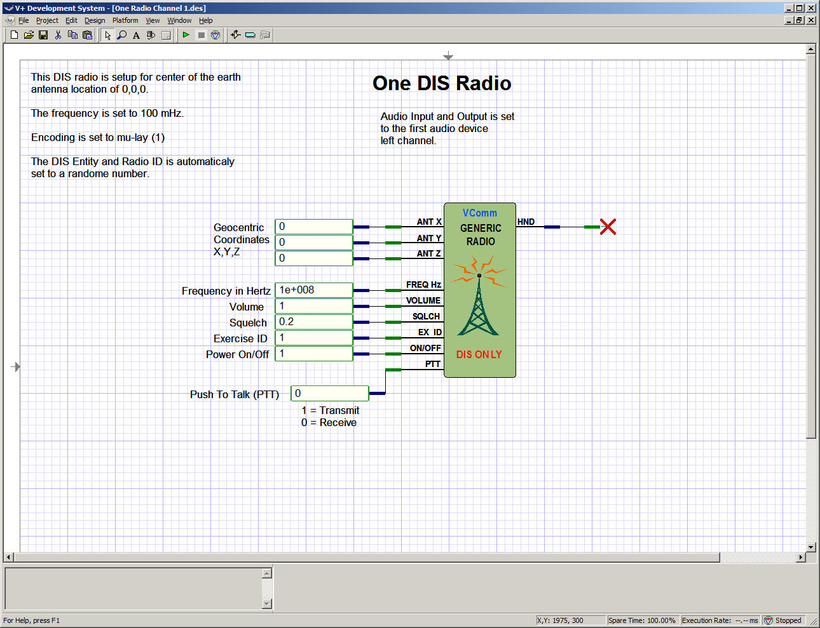The width and height of the screenshot is (820, 628).
Task: Click the New document toolbar icon
Action: [14, 35]
